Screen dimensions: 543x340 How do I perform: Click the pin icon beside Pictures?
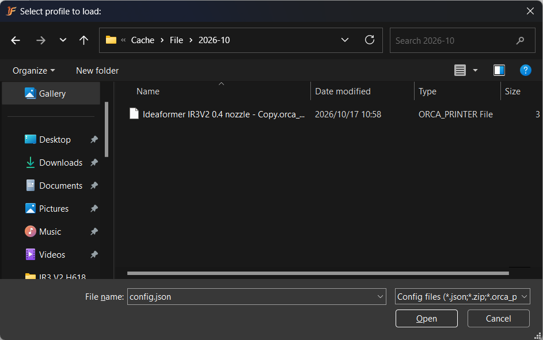pyautogui.click(x=94, y=209)
